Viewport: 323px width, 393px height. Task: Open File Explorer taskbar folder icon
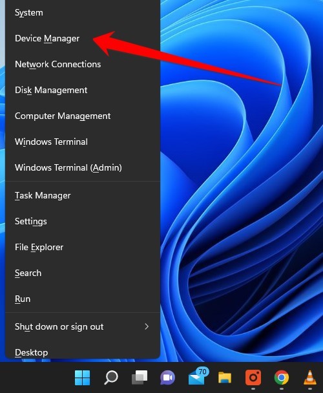[x=225, y=377]
